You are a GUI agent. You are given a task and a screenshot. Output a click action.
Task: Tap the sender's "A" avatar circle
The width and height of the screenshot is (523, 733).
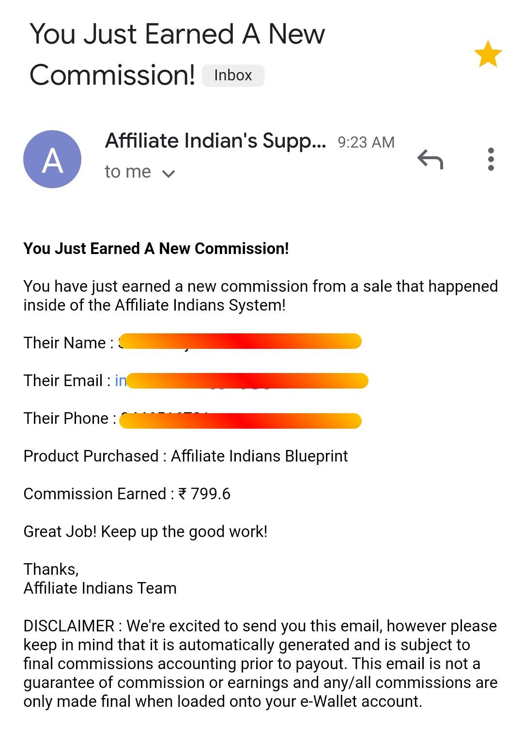coord(52,159)
